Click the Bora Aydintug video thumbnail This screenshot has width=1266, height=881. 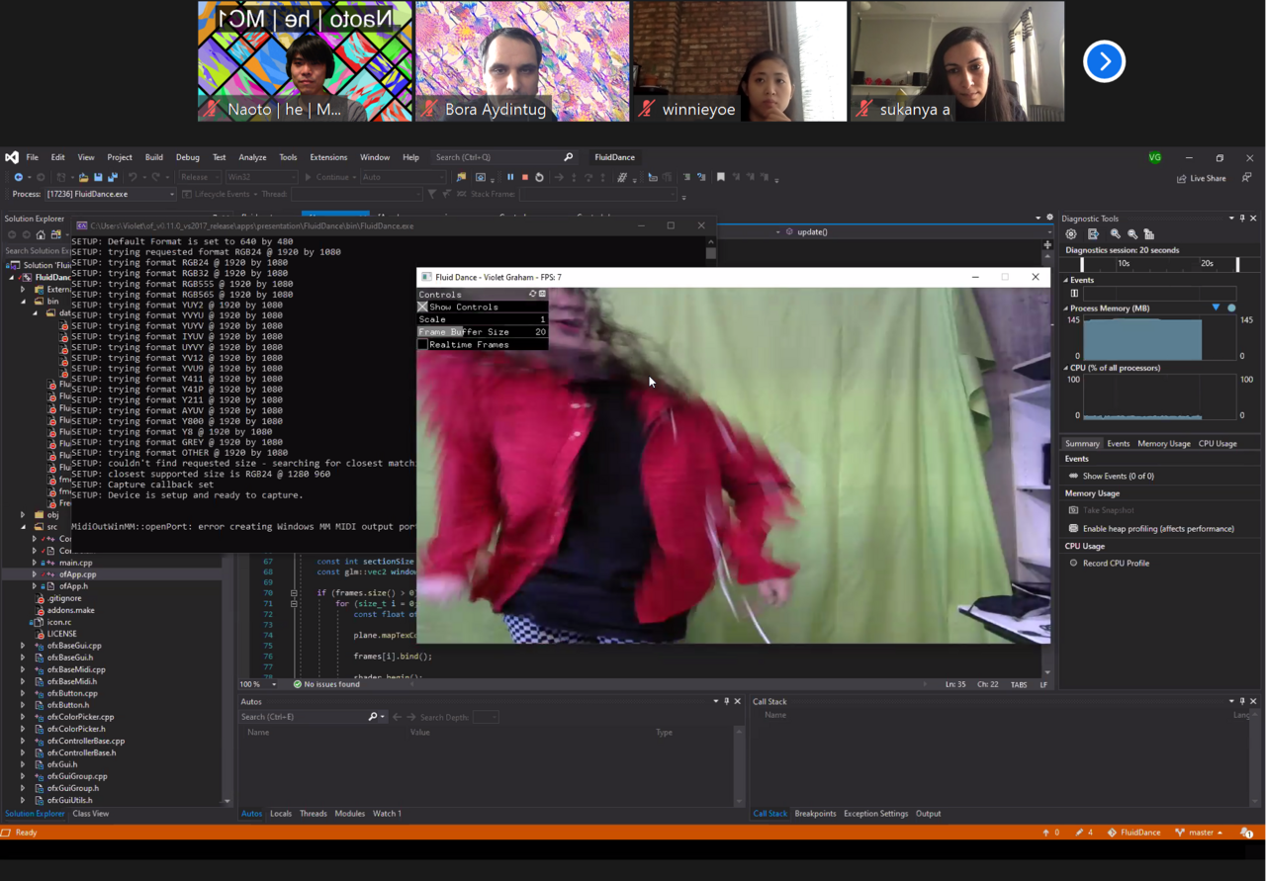pyautogui.click(x=522, y=61)
